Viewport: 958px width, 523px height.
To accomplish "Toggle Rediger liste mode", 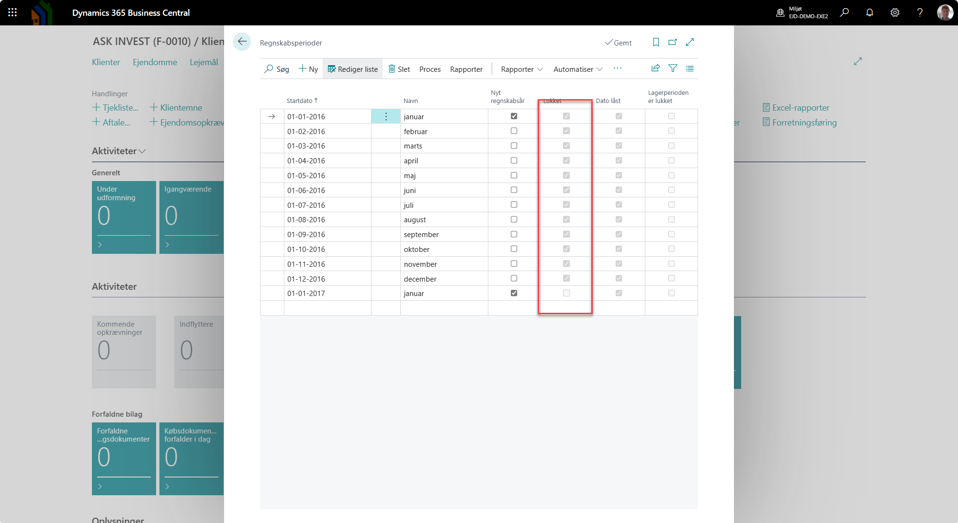I will pyautogui.click(x=353, y=69).
